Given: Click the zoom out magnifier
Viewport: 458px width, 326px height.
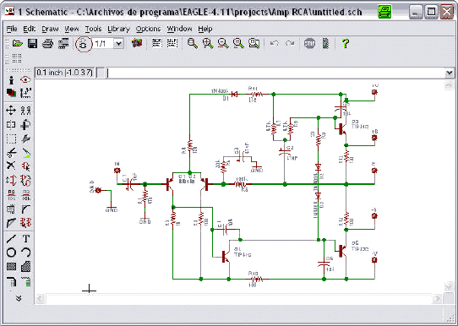Looking at the screenshot, I should [x=223, y=43].
